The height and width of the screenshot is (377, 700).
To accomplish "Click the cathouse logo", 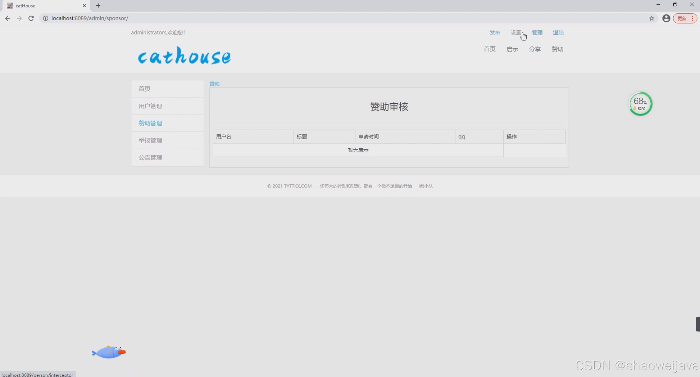I will pos(184,56).
